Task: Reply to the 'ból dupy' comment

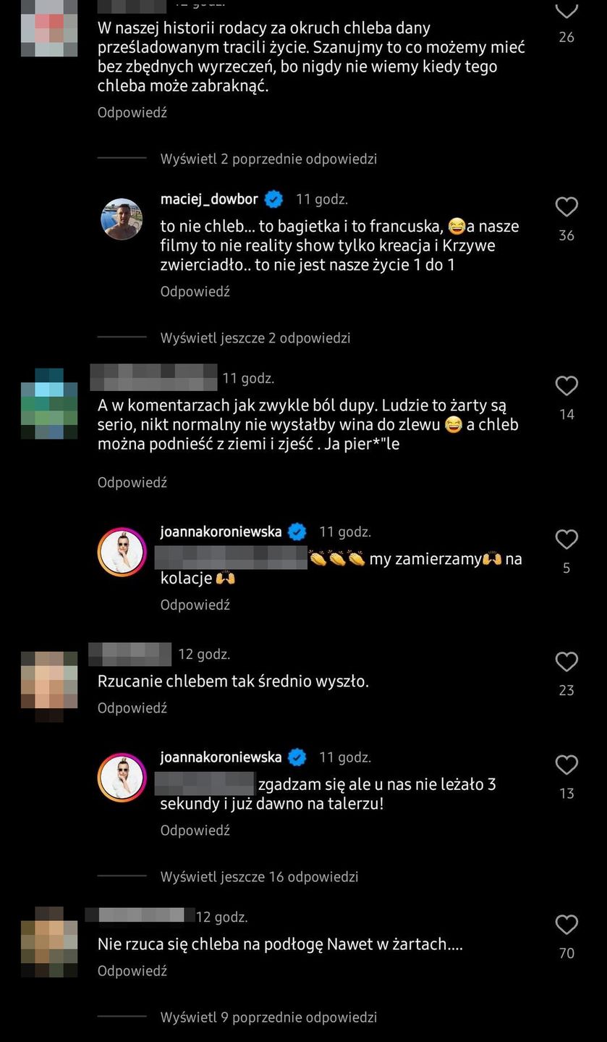Action: [132, 482]
